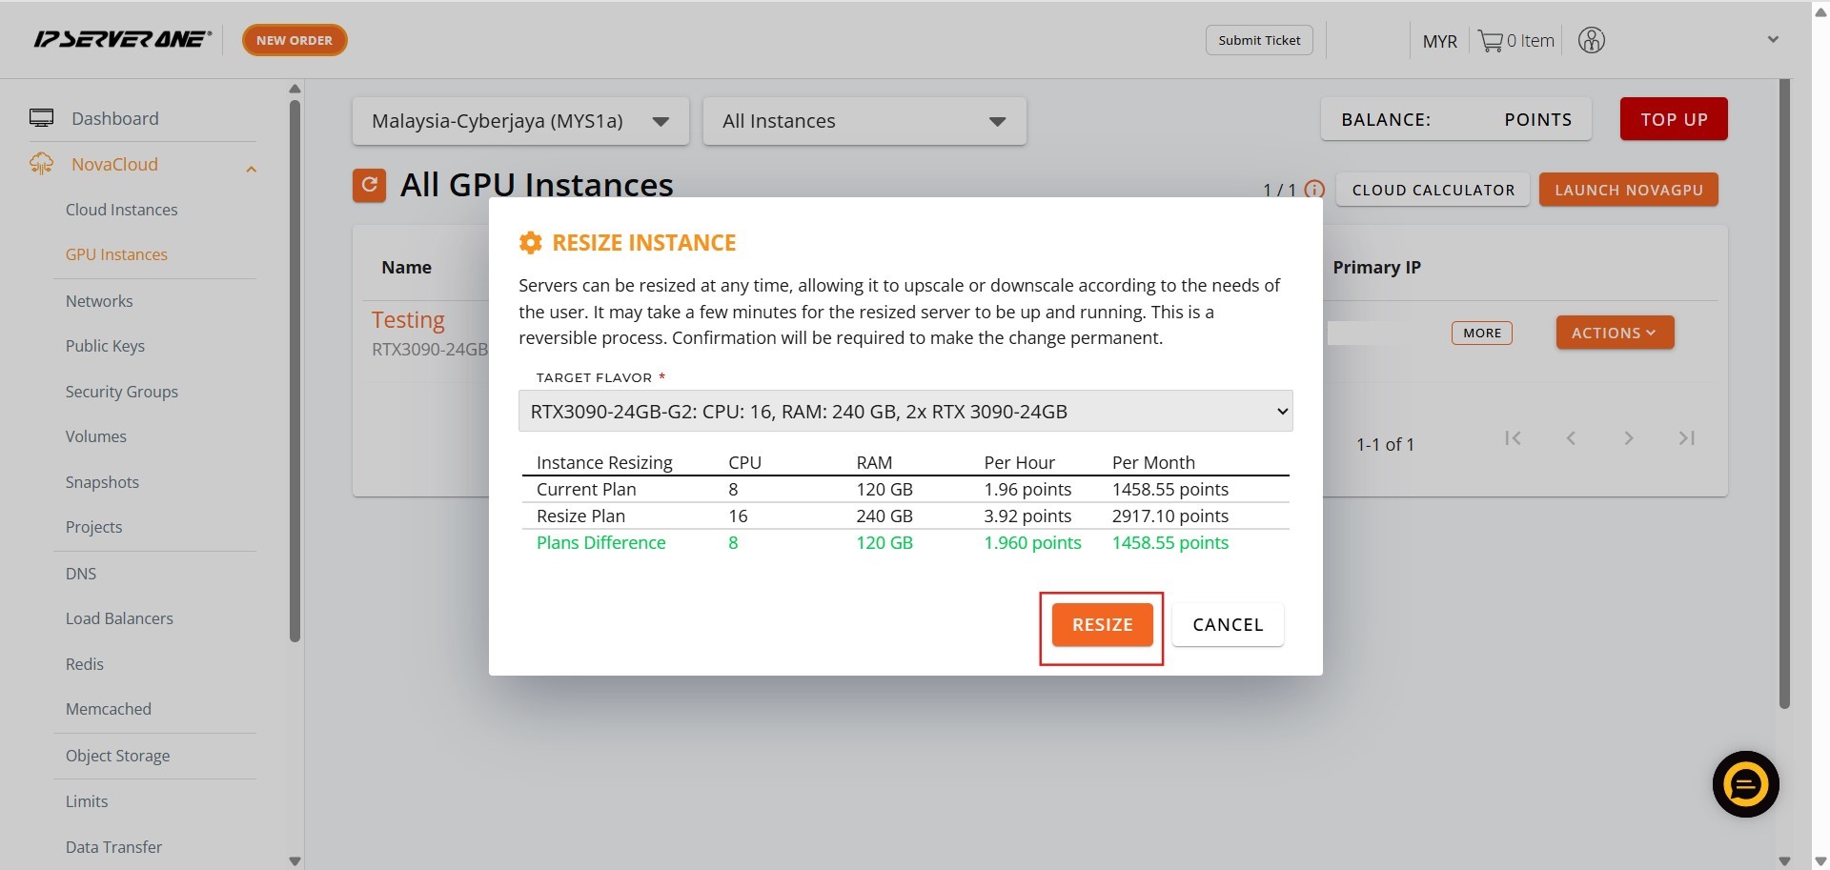Go to the last page arrow icon
1830x870 pixels.
[1686, 438]
